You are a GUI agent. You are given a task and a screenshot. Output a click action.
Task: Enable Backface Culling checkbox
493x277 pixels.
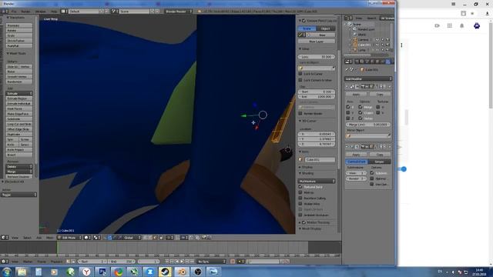coord(300,199)
